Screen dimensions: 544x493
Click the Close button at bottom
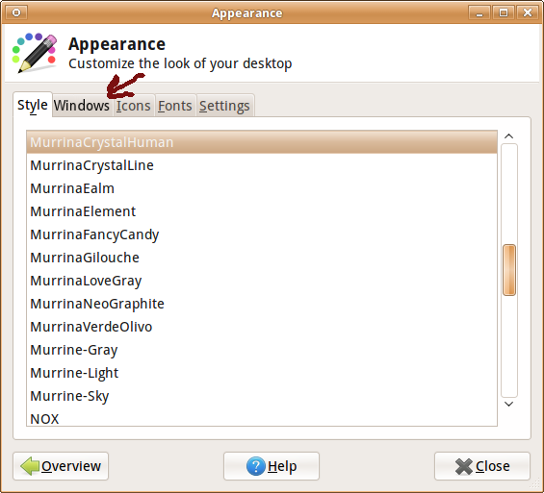click(x=482, y=466)
